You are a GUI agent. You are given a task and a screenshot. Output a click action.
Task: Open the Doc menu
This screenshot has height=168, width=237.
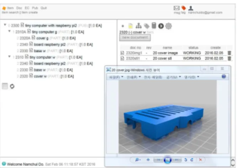(x=19, y=8)
